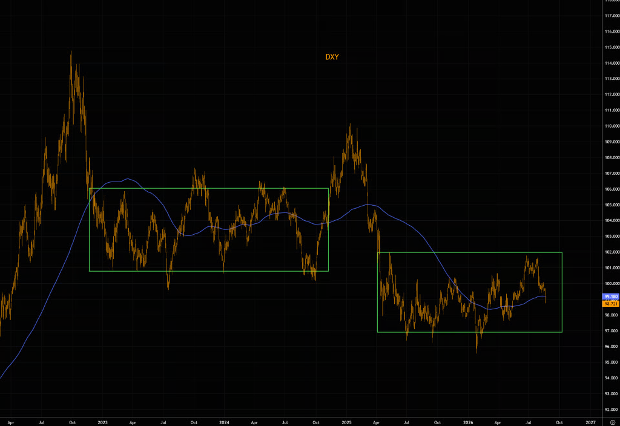Click the 2024 label on time axis
This screenshot has width=620, height=426.
224,422
